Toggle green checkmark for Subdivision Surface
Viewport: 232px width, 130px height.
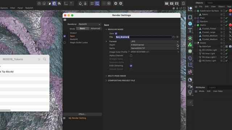[x=226, y=11]
